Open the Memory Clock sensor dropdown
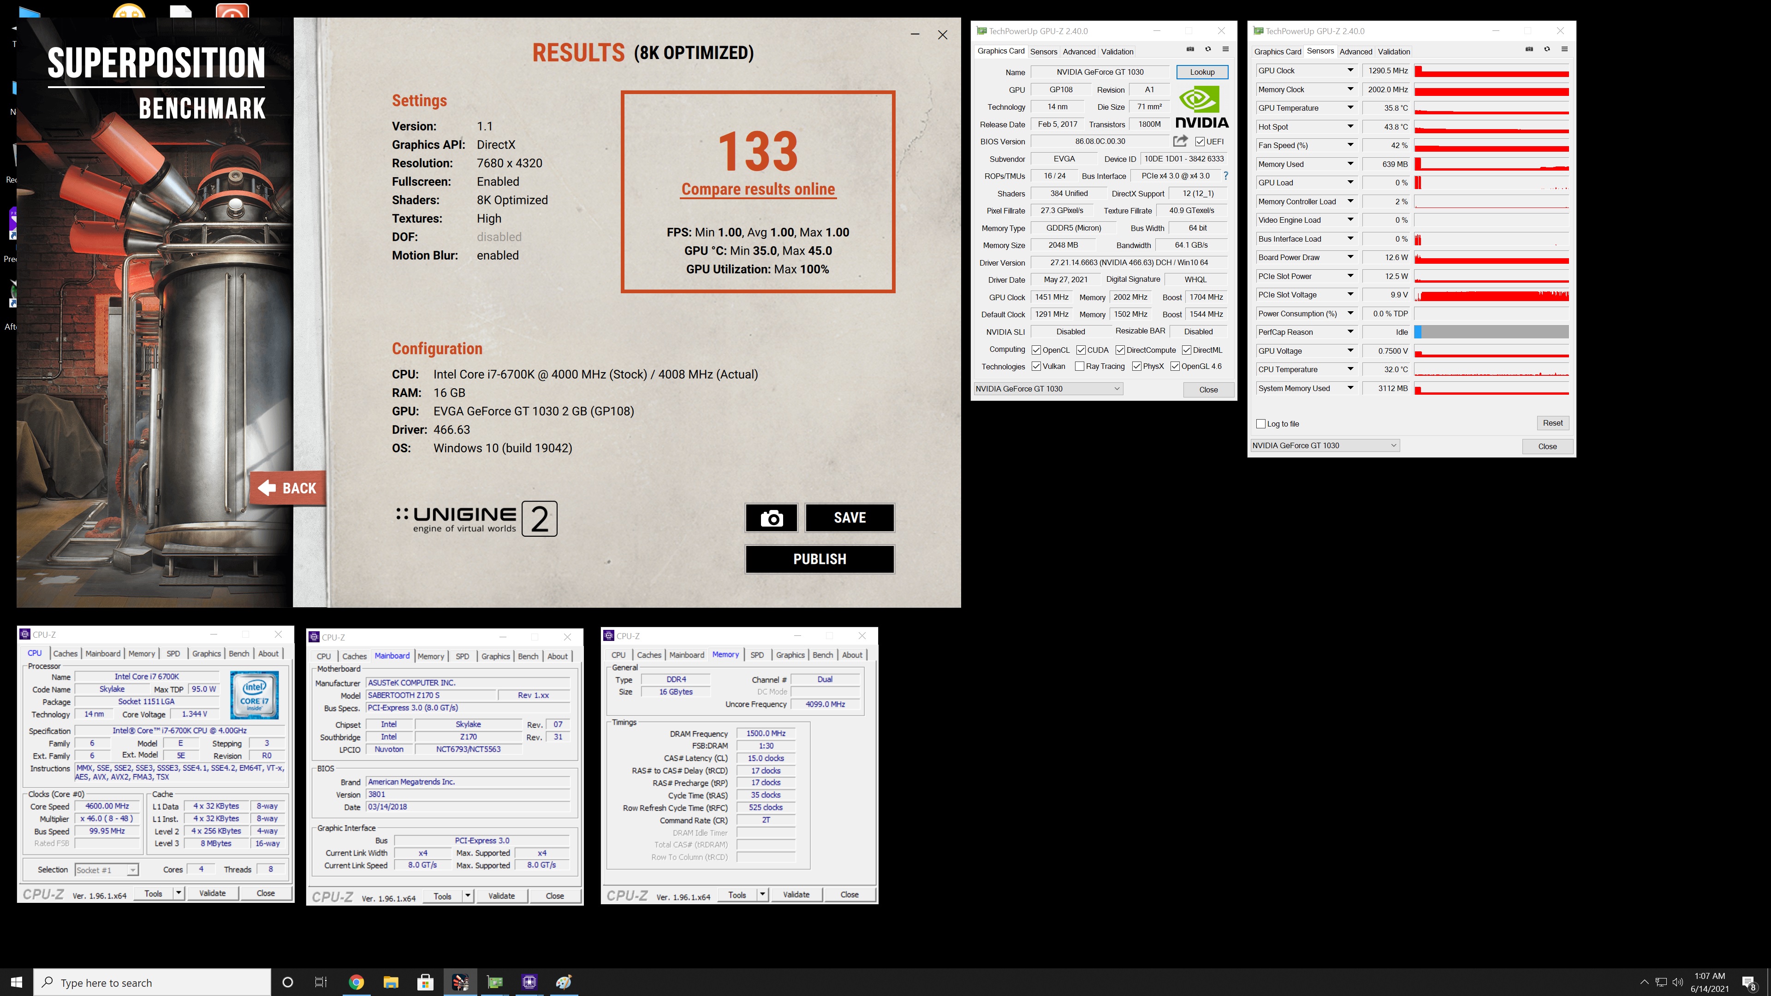Viewport: 1771px width, 996px height. click(x=1350, y=89)
